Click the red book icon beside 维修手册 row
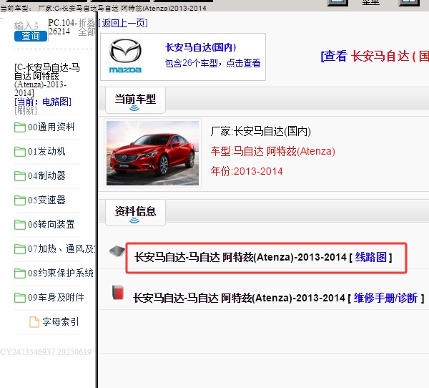This screenshot has height=388, width=429. [x=118, y=292]
